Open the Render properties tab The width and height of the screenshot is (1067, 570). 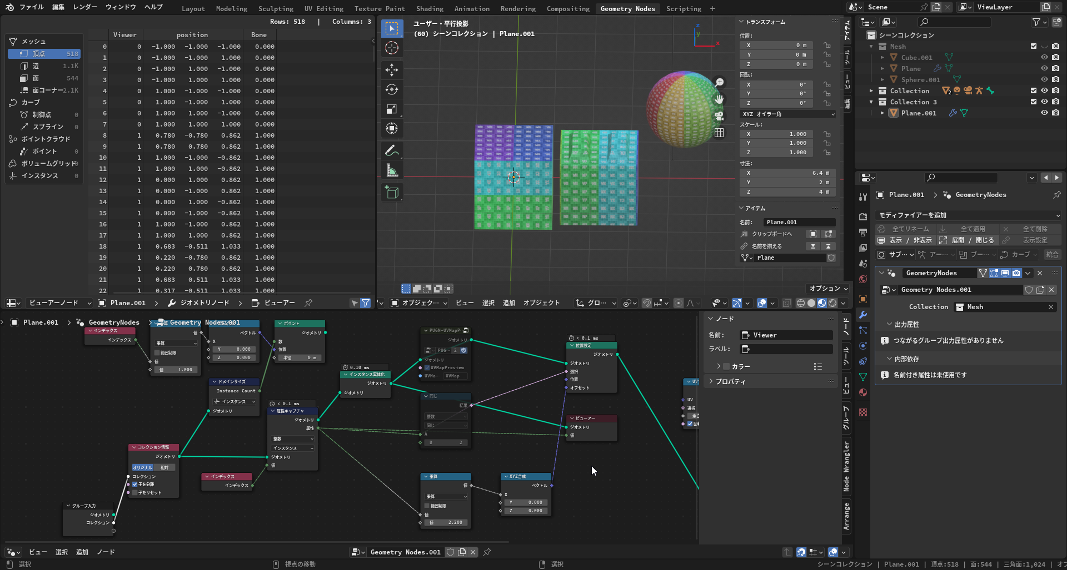pyautogui.click(x=863, y=217)
